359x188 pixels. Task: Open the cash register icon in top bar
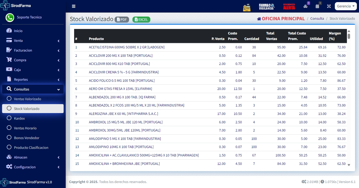[247, 7]
